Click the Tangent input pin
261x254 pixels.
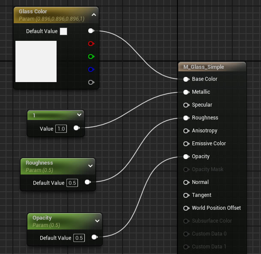[x=186, y=195]
